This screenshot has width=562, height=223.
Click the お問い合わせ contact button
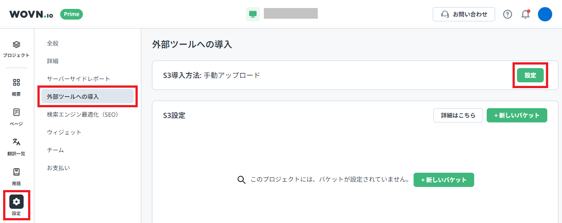[x=464, y=14]
